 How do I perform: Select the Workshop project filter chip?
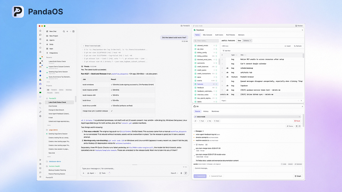click(69, 90)
